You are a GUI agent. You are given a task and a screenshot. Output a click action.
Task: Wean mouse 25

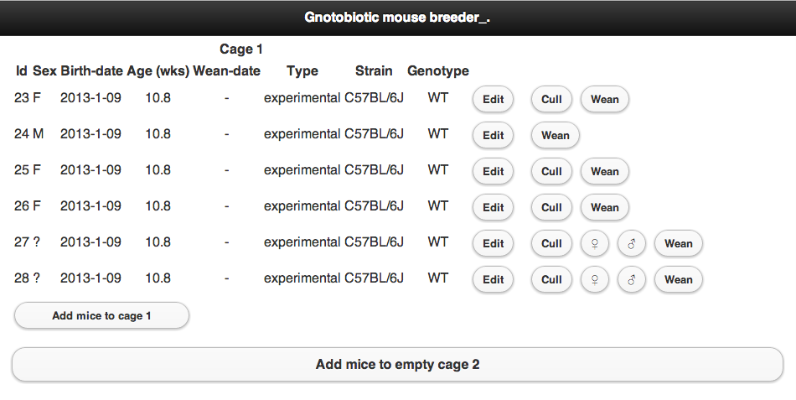click(605, 172)
